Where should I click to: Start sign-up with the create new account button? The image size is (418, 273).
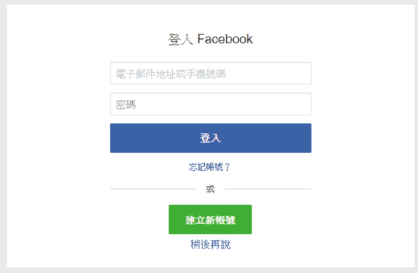click(x=210, y=220)
